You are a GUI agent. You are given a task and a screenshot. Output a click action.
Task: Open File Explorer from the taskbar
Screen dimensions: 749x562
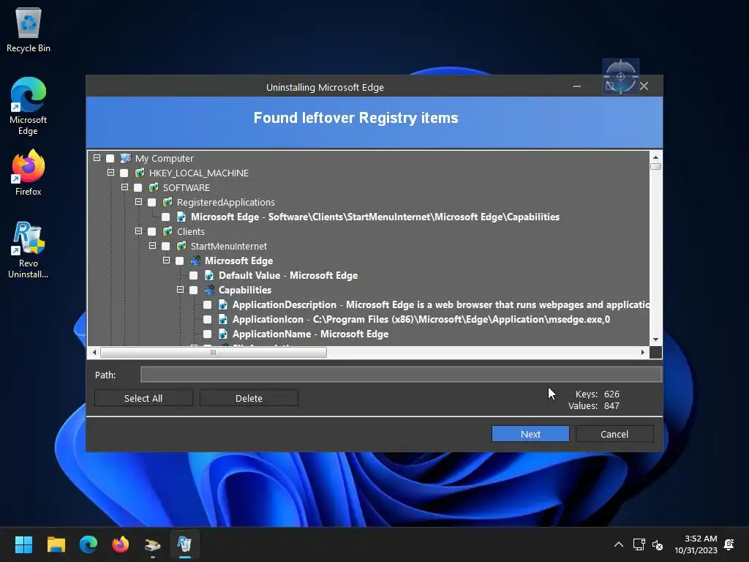[56, 544]
